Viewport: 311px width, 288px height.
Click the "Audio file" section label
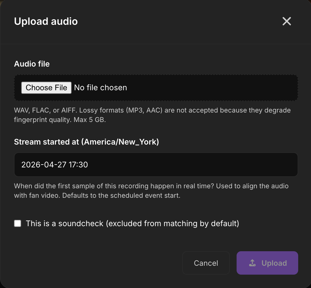[x=31, y=64]
